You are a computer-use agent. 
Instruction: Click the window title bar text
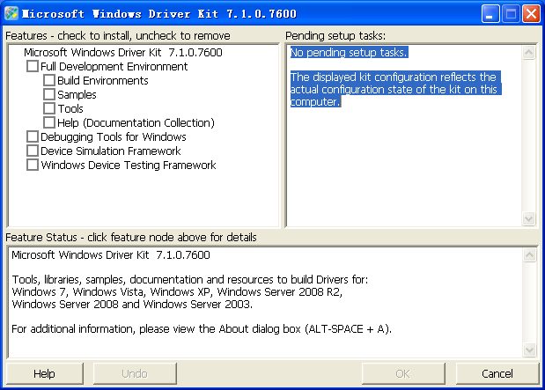(159, 14)
